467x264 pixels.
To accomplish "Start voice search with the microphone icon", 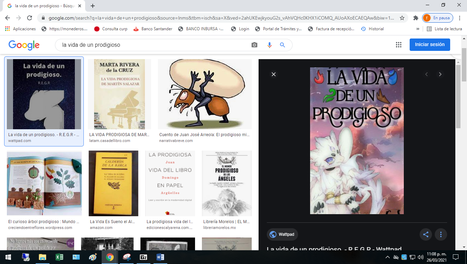I will coord(269,45).
